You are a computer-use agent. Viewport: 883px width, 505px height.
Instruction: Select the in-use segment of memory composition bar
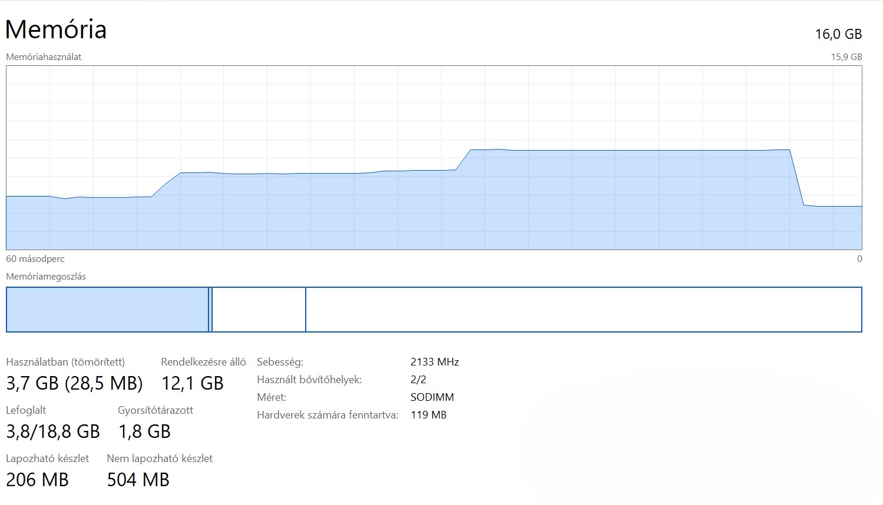[107, 310]
